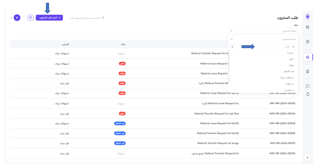Open the dashboard grid icon in sidebar

307,27
